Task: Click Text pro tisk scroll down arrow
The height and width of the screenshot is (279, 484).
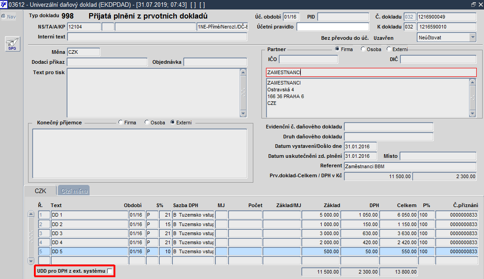Action: pos(243,113)
